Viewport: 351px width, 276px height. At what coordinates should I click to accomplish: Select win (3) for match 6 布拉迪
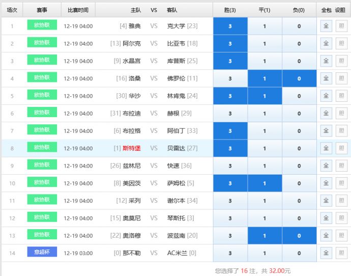(x=230, y=114)
